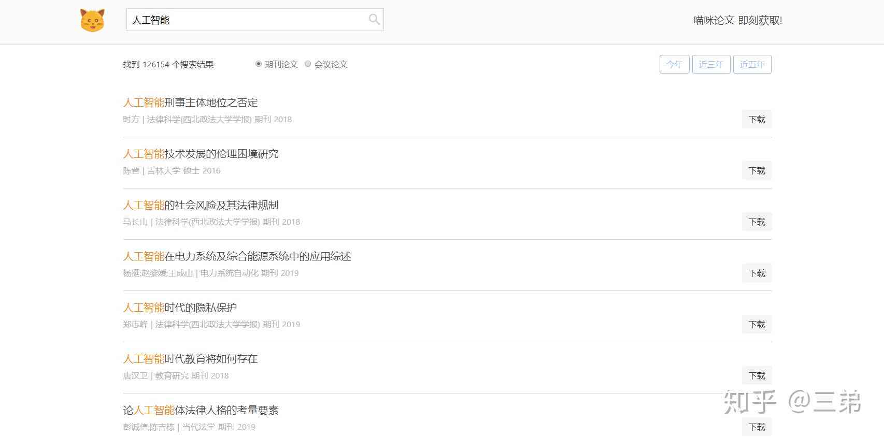Download the 电力系统自动化 2019 paper
Viewport: 884px width, 437px height.
pyautogui.click(x=757, y=273)
